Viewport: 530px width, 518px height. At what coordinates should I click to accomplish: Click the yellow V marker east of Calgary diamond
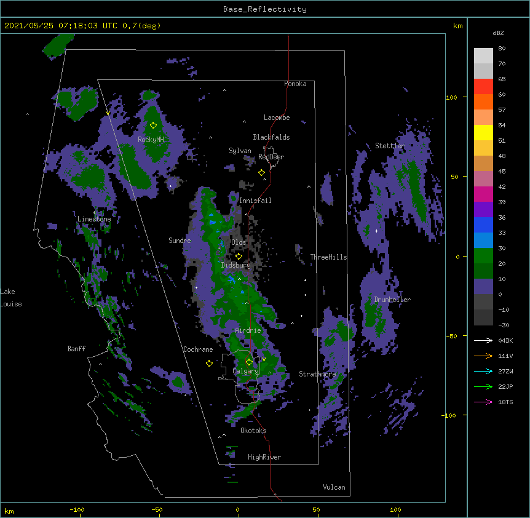[x=264, y=359]
